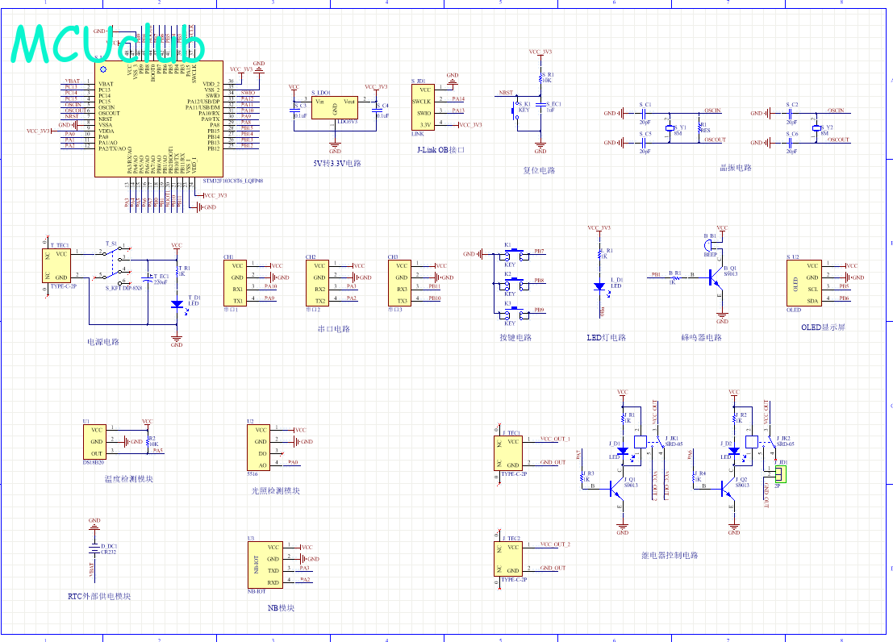893x642 pixels.
Task: Click the J_TEC2 TYPE-C output connector
Action: tap(511, 557)
